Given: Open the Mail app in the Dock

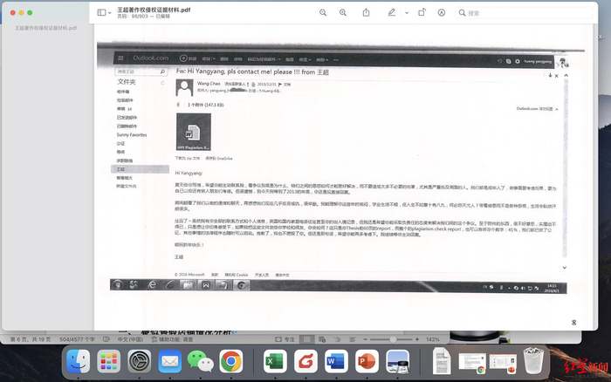Looking at the screenshot, I should pyautogui.click(x=170, y=361).
